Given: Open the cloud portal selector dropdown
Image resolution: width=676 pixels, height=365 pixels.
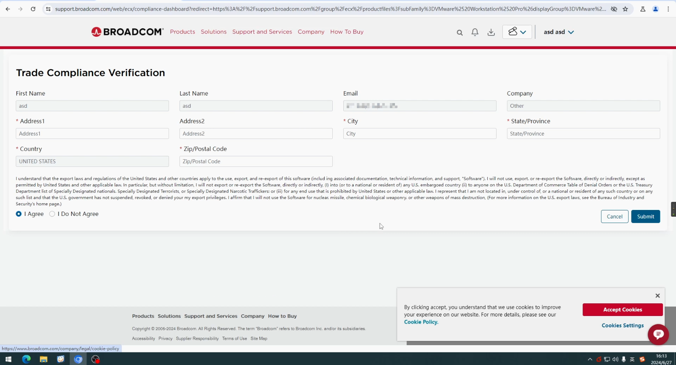Looking at the screenshot, I should coord(517,32).
